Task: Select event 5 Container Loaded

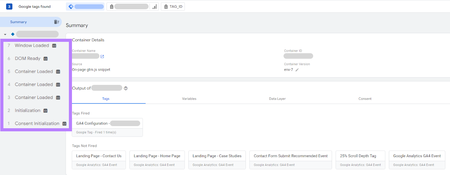Action: tap(34, 71)
